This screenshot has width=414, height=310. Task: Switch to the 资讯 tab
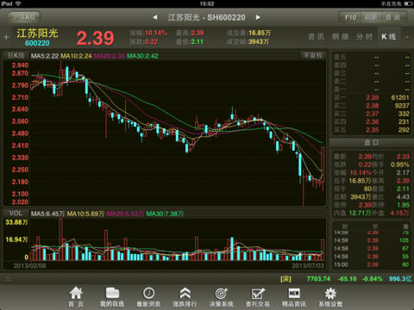(x=316, y=37)
